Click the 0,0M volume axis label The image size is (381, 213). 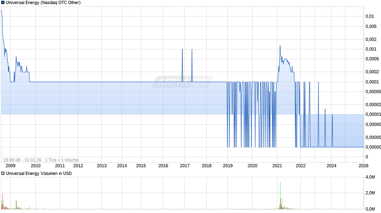click(370, 209)
